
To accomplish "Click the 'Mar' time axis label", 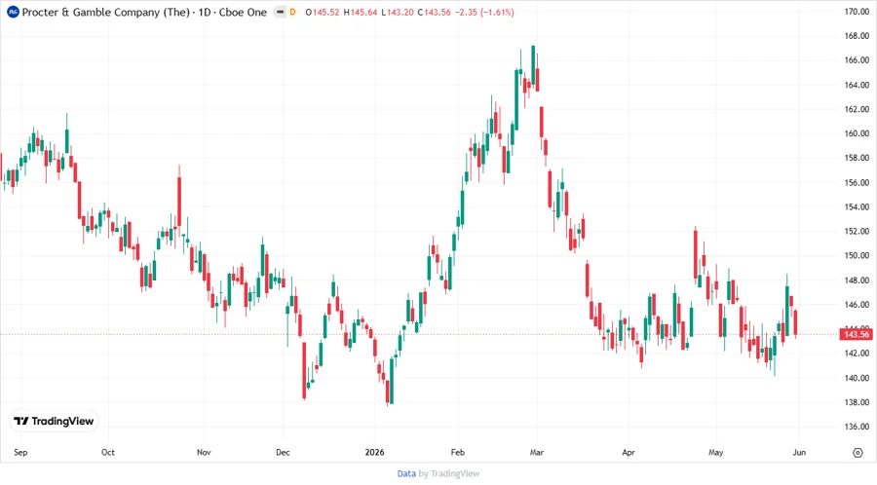I will (536, 452).
